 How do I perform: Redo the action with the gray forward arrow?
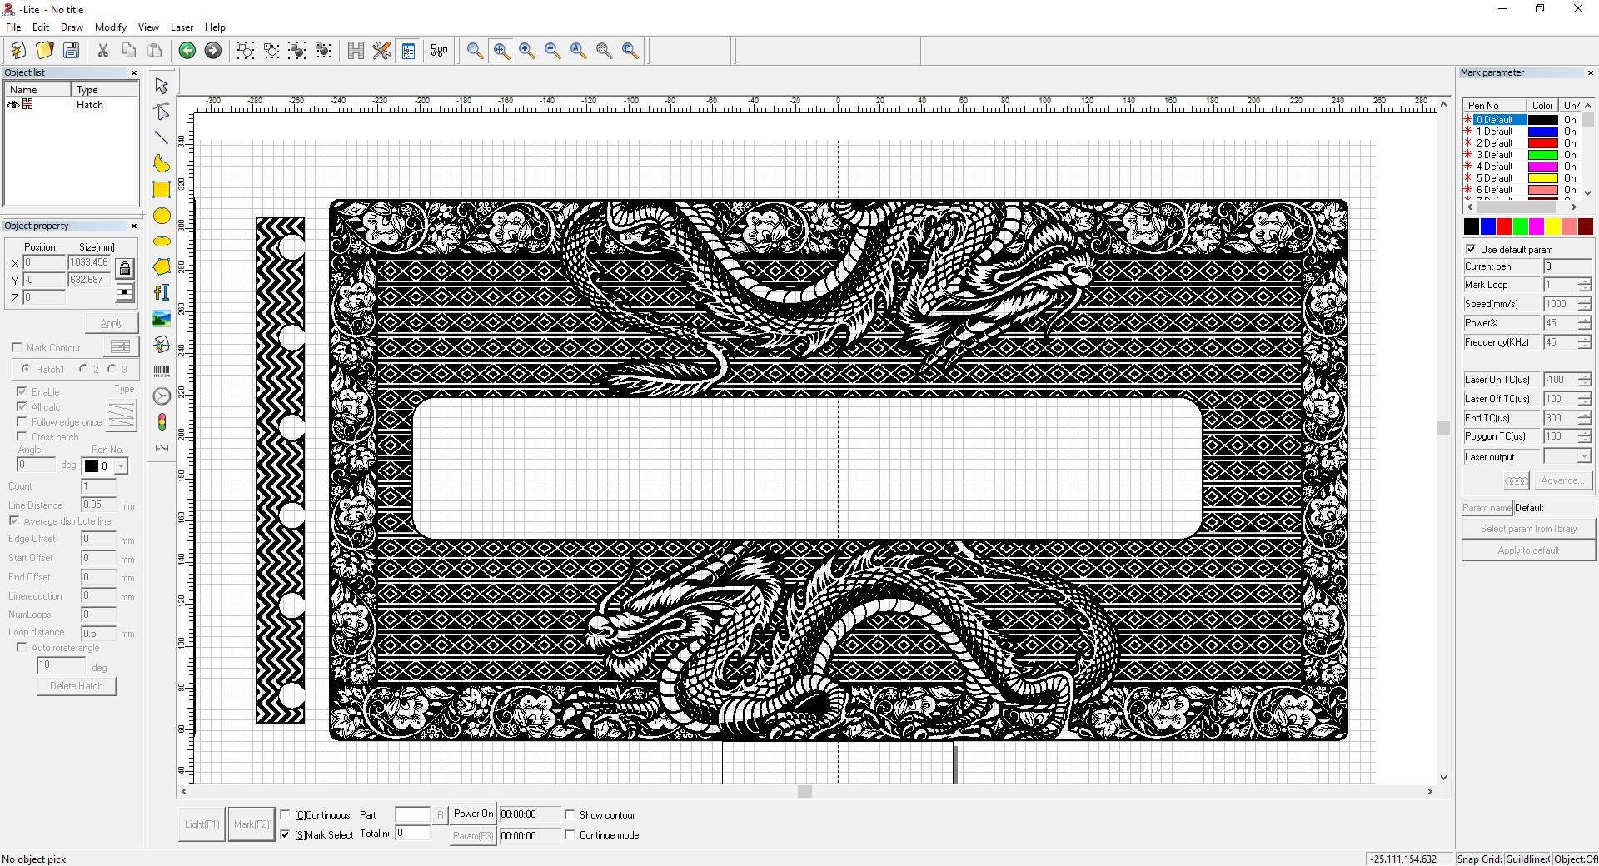tap(213, 51)
